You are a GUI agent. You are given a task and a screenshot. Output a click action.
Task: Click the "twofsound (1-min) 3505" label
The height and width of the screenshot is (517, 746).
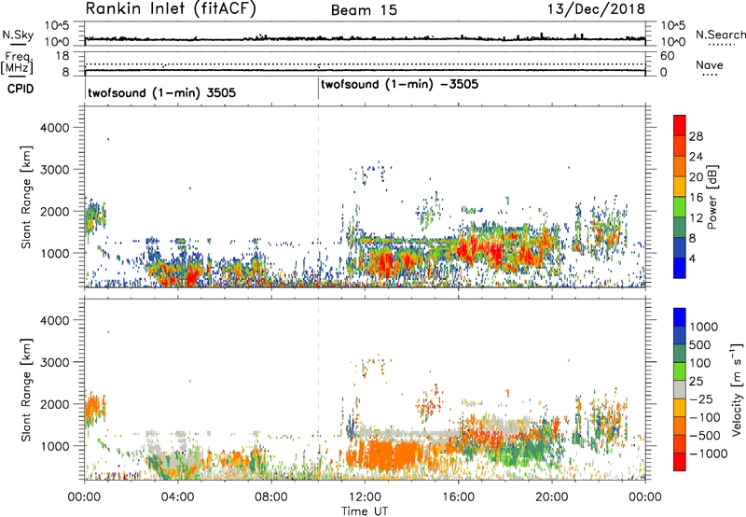[x=161, y=92]
